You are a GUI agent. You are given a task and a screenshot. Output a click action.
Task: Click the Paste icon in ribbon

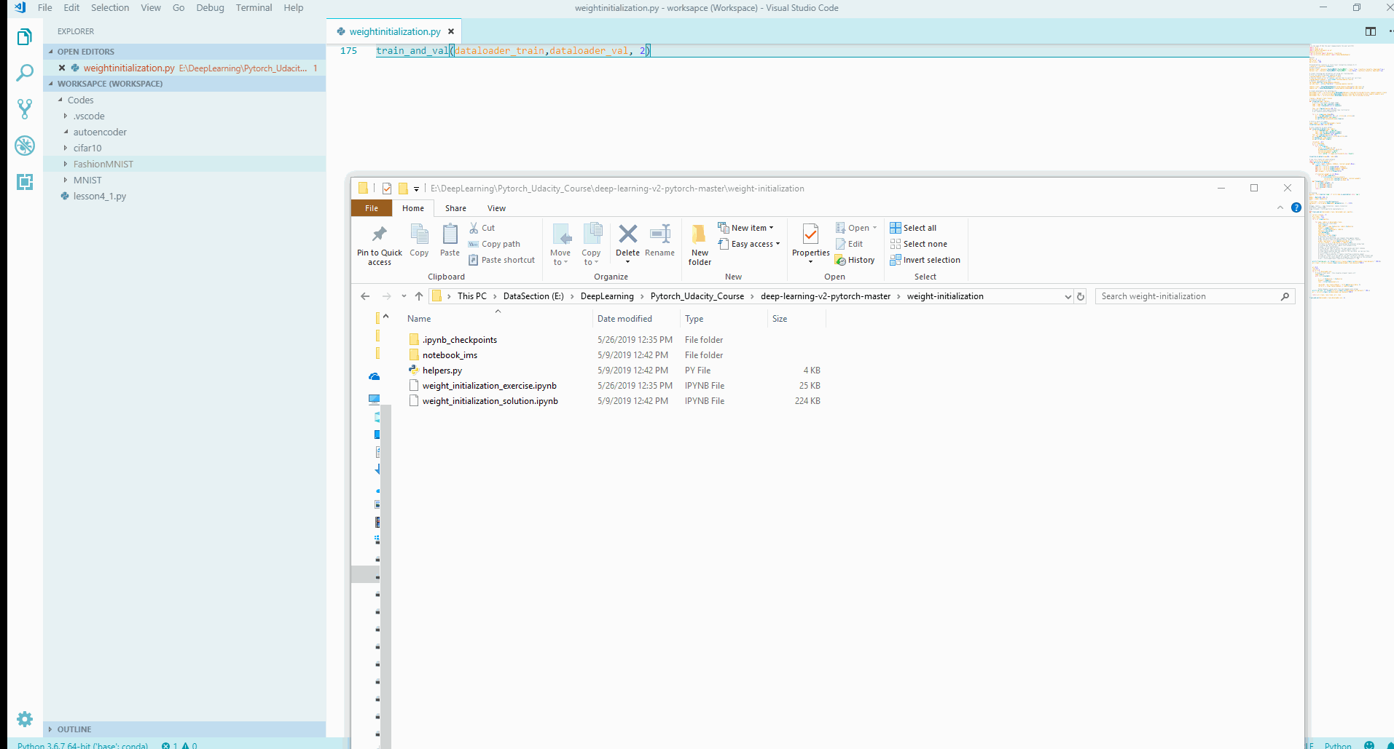point(450,240)
